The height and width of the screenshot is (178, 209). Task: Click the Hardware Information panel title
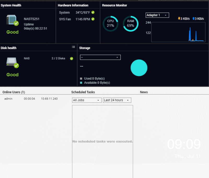click(73, 5)
